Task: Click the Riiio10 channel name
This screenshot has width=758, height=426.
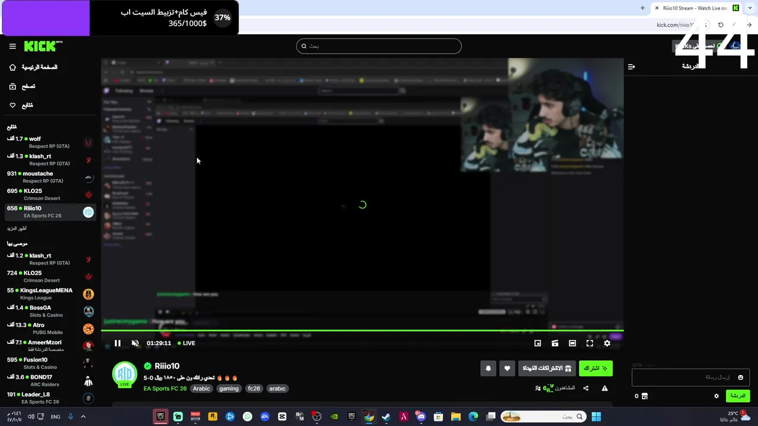Action: coord(167,366)
